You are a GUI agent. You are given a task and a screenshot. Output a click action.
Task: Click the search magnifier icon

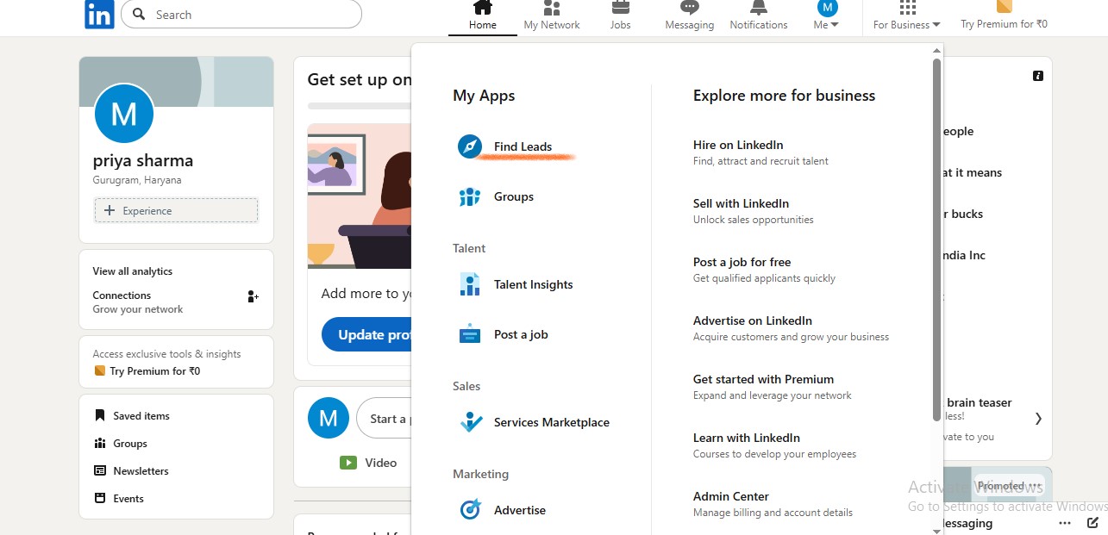[x=139, y=15]
